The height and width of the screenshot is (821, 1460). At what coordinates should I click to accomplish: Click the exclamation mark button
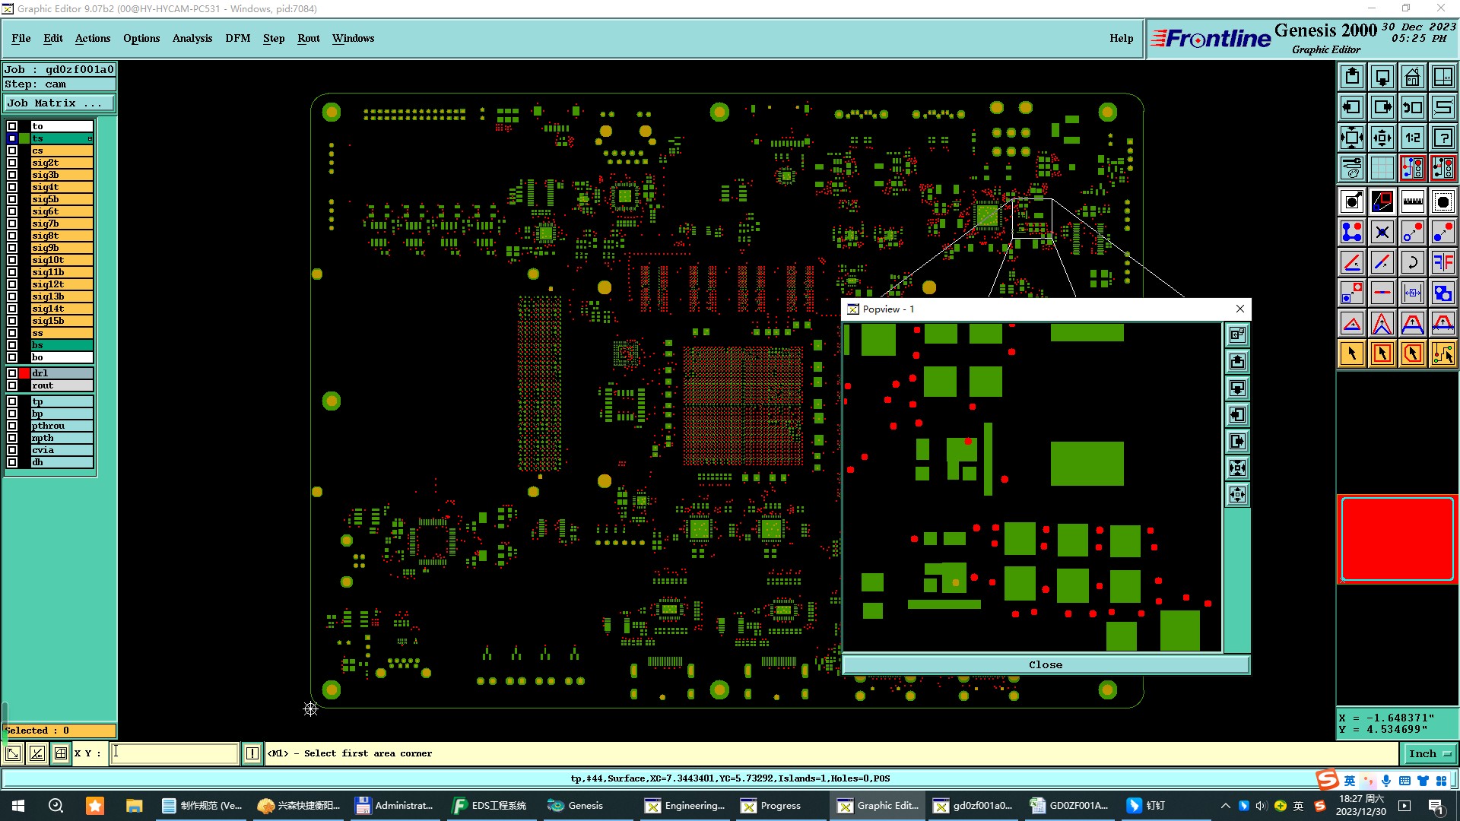coord(252,753)
